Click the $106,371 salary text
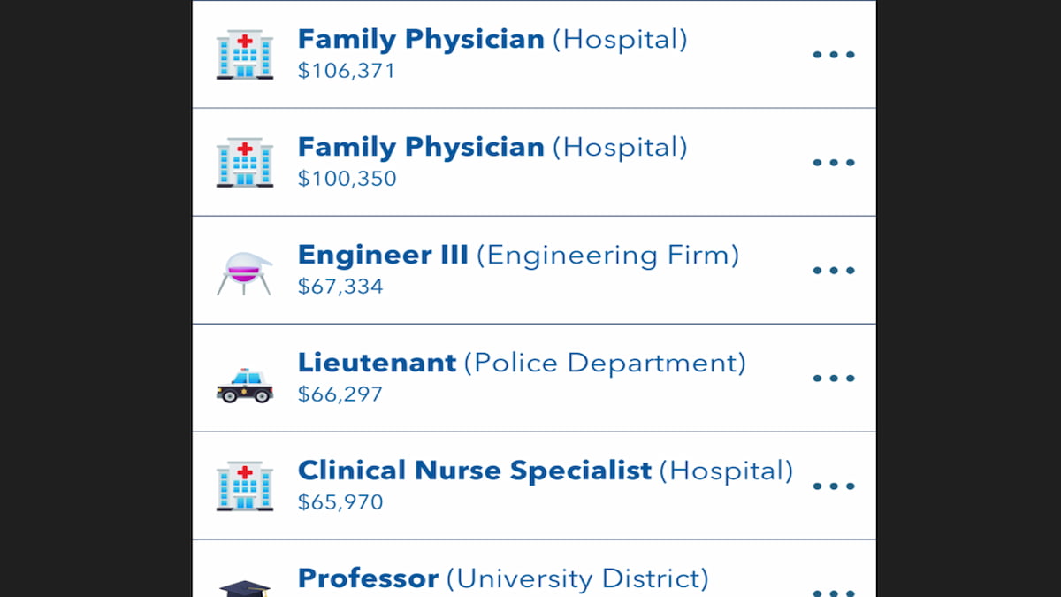 coord(347,70)
